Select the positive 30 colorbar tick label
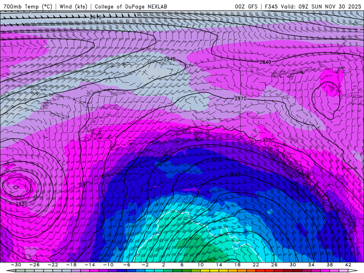The height and width of the screenshot is (273, 364). pos(293,265)
